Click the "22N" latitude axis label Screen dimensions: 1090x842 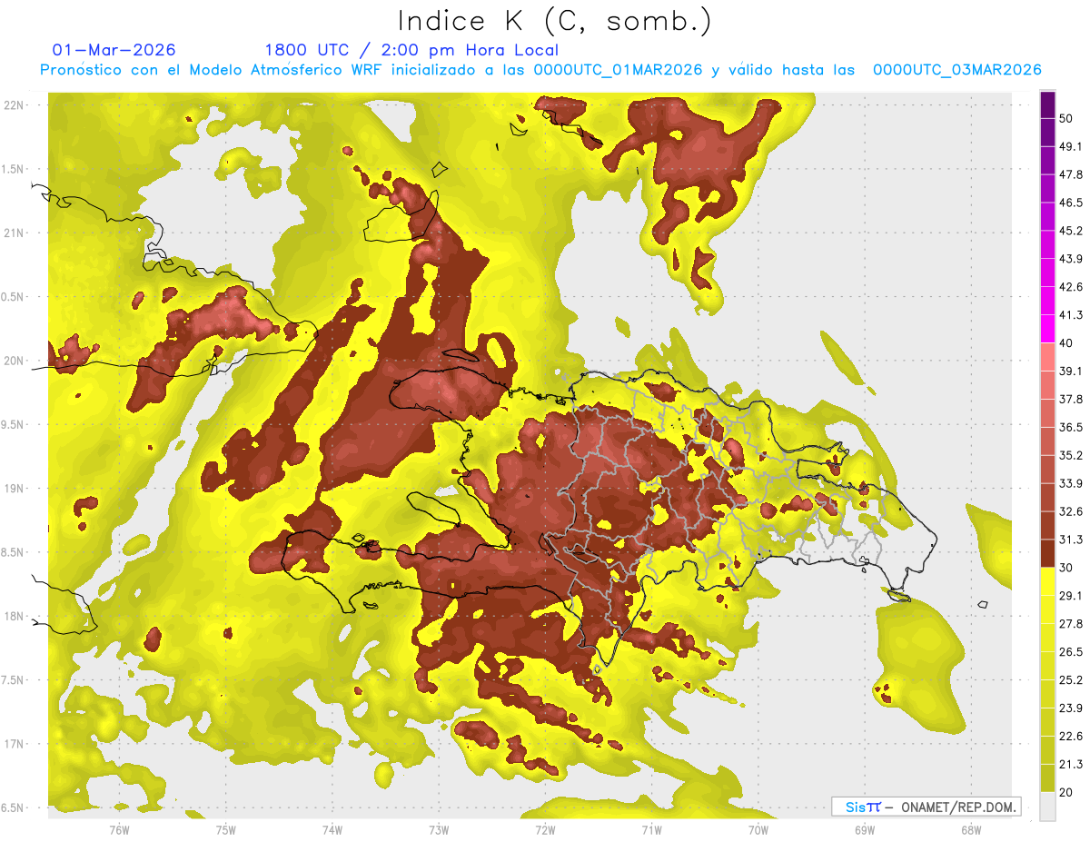pos(15,105)
